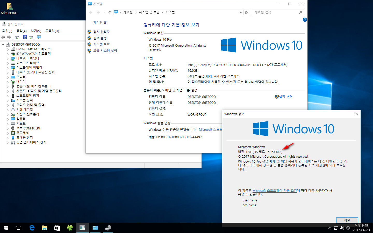Click the action pane toolbar icon in Device Manager
The image size is (373, 233).
31,38
